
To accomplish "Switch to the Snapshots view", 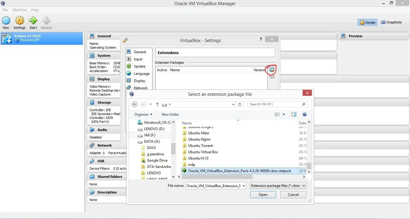I will tap(391, 22).
